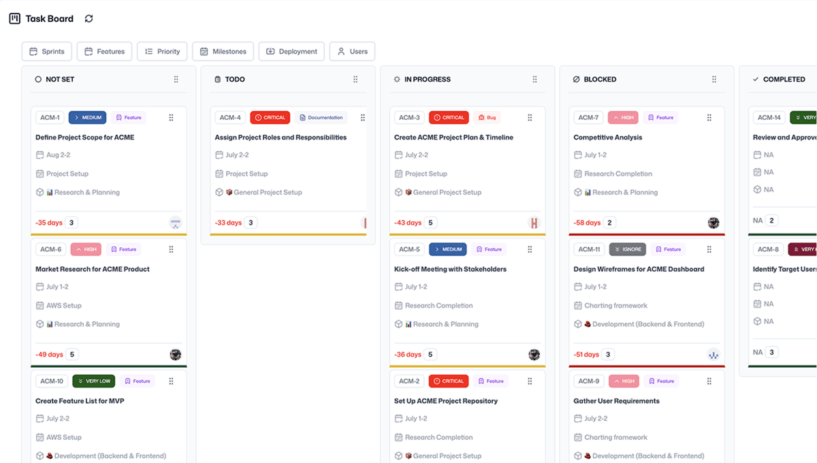817x463 pixels.
Task: Click the Users filter button
Action: click(352, 51)
